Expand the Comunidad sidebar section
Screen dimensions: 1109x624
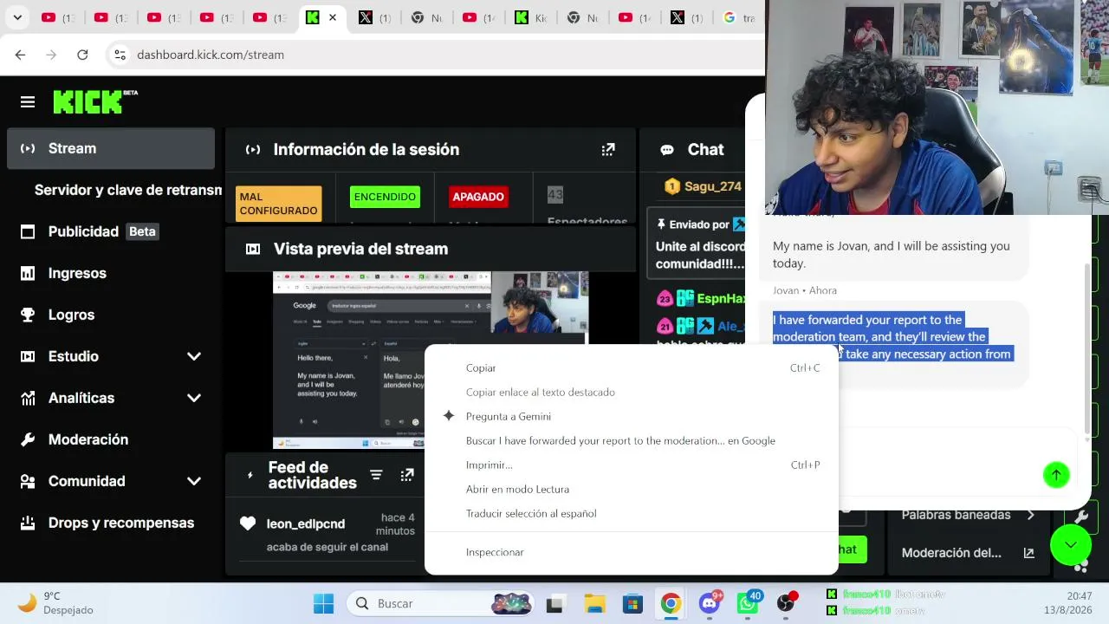(x=194, y=481)
